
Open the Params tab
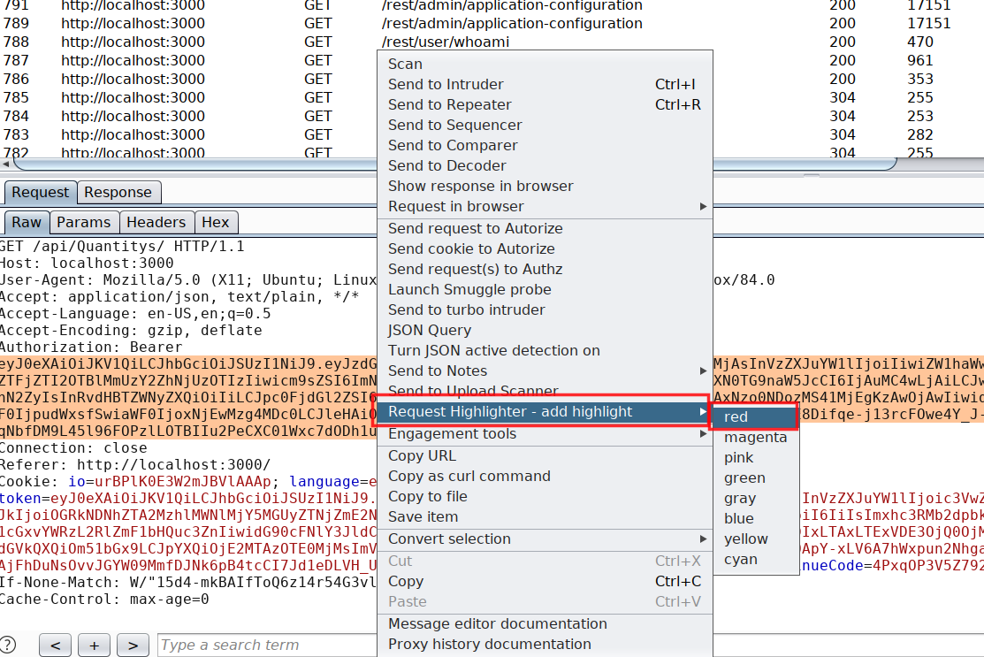[x=83, y=222]
